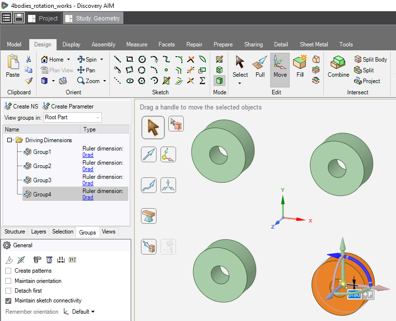This screenshot has height=321, width=396.
Task: Toggle the XYZ option in General
Action: coord(73,260)
